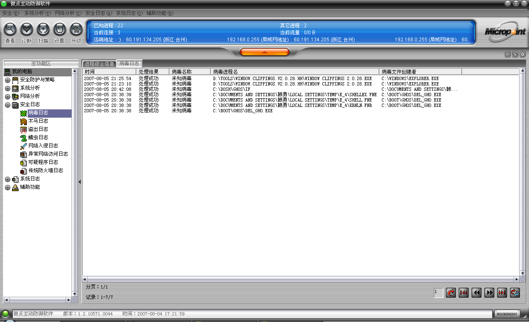Click the log table horizontal scroll-right arrow
529x322 pixels.
(x=516, y=279)
